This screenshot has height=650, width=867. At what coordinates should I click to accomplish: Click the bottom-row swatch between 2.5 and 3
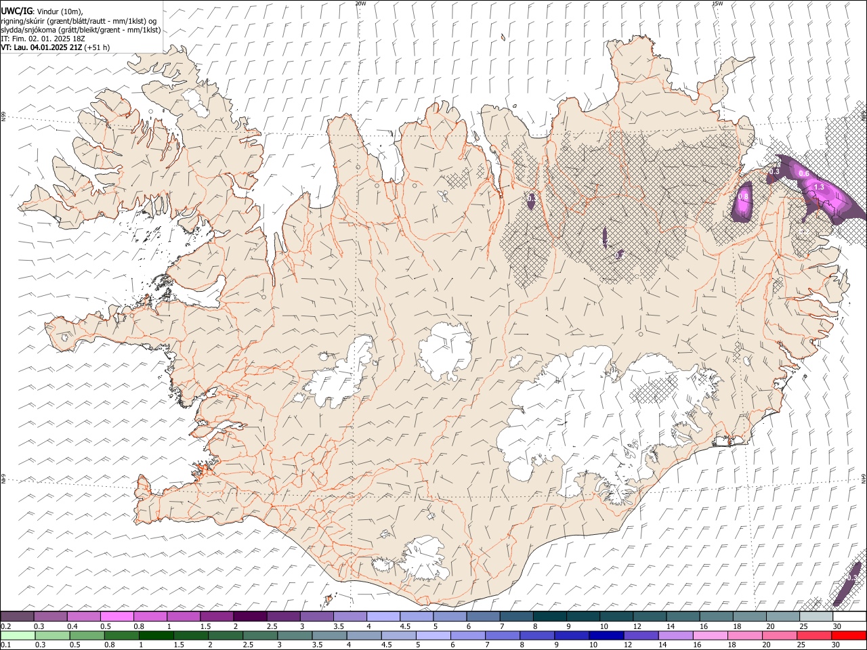coord(259,635)
